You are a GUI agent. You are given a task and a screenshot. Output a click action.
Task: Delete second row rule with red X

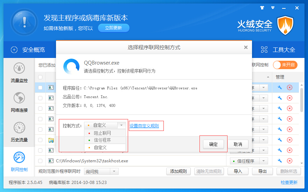289,98
